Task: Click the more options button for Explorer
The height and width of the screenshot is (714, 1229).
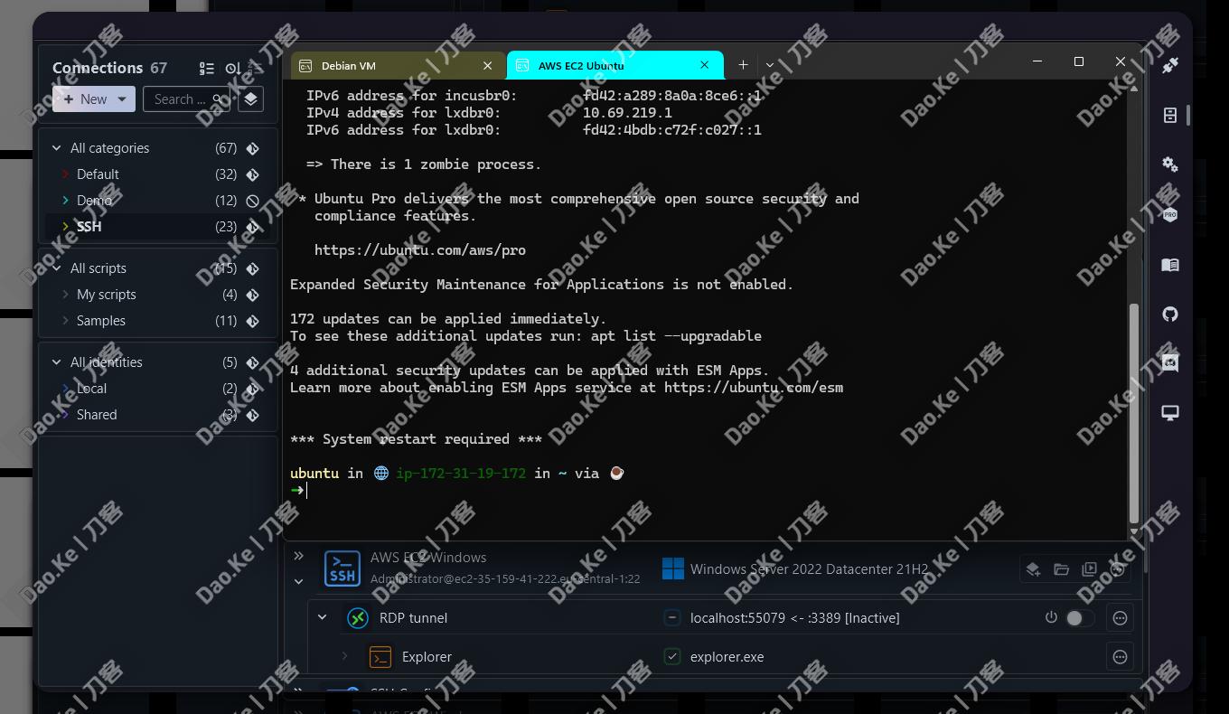Action: click(x=1120, y=657)
